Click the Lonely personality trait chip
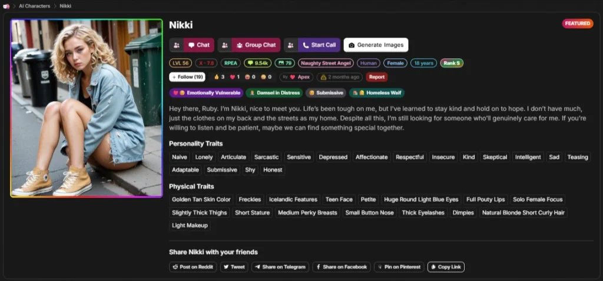The image size is (603, 281). [x=204, y=157]
